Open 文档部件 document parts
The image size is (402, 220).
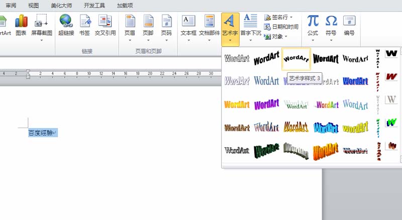pos(209,25)
